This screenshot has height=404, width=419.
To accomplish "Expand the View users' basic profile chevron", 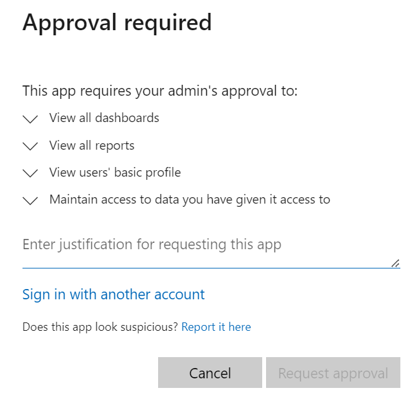I will (30, 173).
